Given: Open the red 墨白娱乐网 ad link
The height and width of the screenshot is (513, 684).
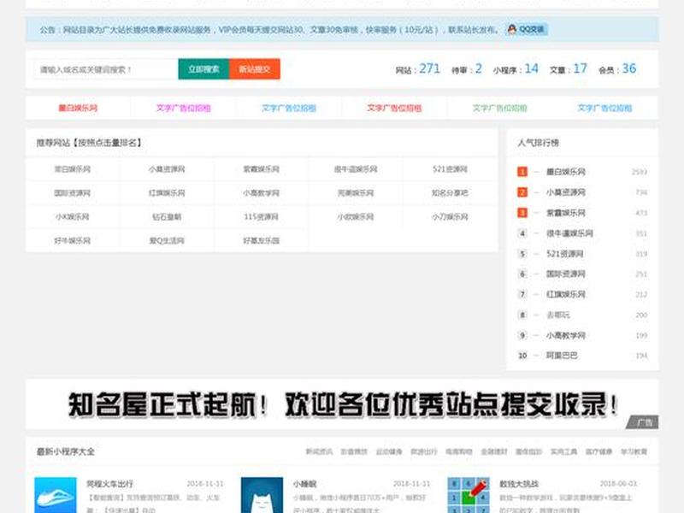Looking at the screenshot, I should point(78,108).
